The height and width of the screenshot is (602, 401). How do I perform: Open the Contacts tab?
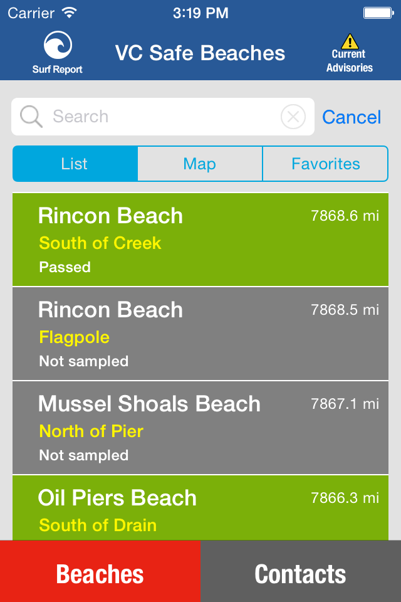point(301,574)
